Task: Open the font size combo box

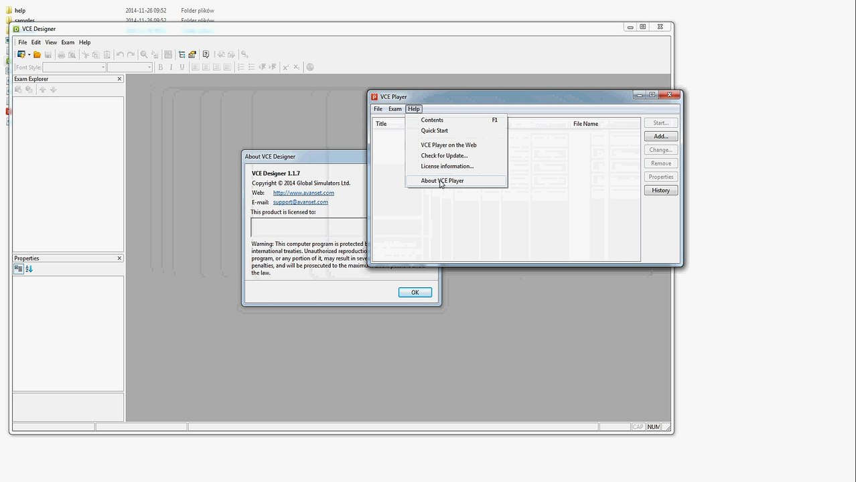Action: pos(130,67)
